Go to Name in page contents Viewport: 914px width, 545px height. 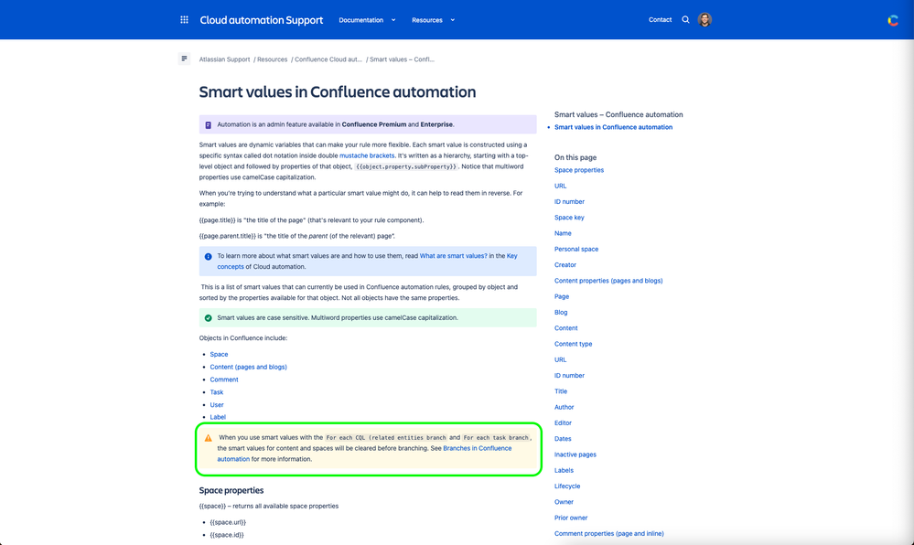pyautogui.click(x=563, y=233)
